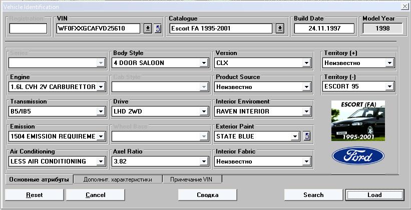This screenshot has height=210, width=411.
Task: Click the Reset button
Action: pos(34,194)
